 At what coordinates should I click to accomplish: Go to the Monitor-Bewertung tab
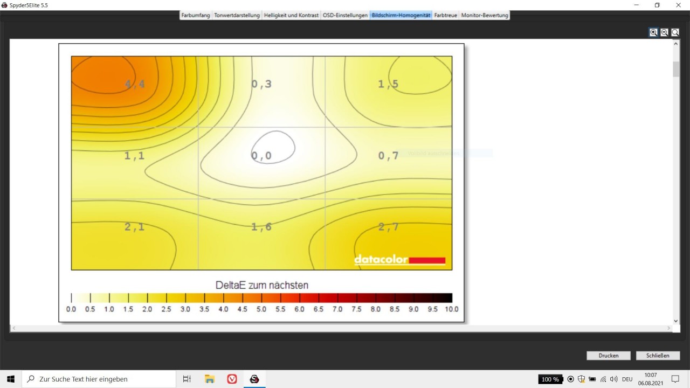(485, 15)
